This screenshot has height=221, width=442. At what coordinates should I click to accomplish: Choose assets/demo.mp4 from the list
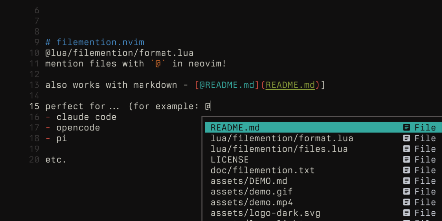coord(323,202)
